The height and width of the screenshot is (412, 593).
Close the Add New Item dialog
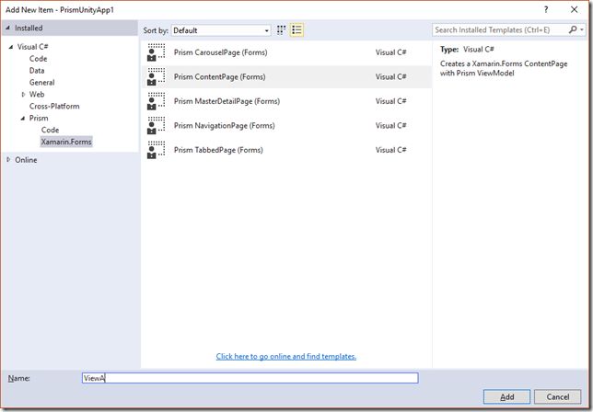coord(574,10)
